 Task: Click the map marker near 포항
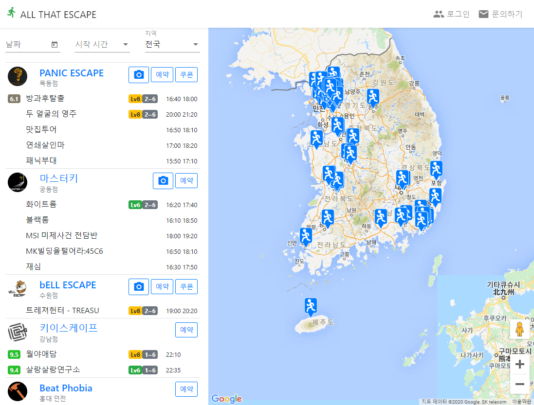(x=435, y=197)
